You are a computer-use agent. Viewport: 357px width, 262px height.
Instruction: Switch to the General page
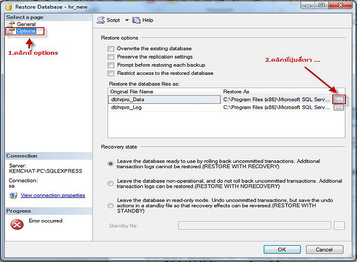click(26, 24)
